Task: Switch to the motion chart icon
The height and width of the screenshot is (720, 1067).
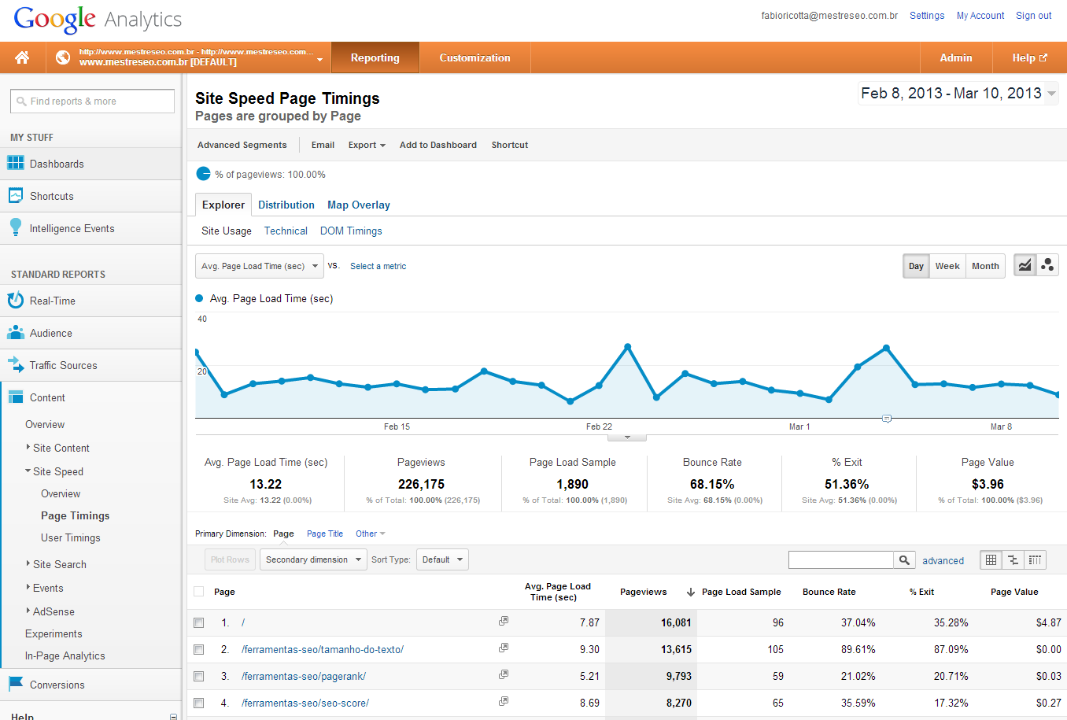Action: click(1047, 265)
